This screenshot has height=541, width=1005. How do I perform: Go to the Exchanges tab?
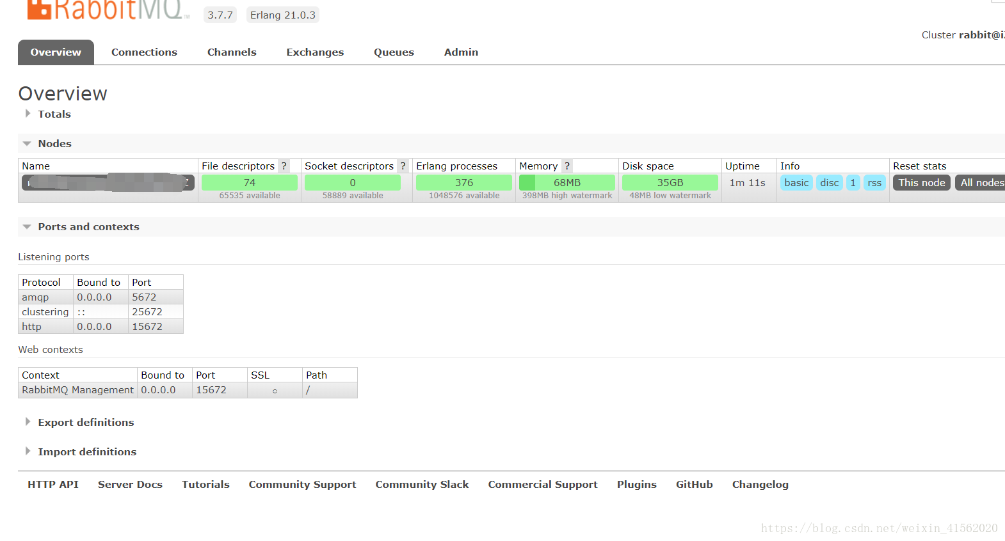click(x=315, y=52)
